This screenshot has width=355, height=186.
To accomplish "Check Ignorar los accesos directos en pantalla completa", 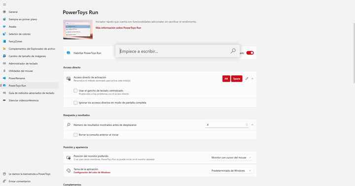I will [x=75, y=103].
